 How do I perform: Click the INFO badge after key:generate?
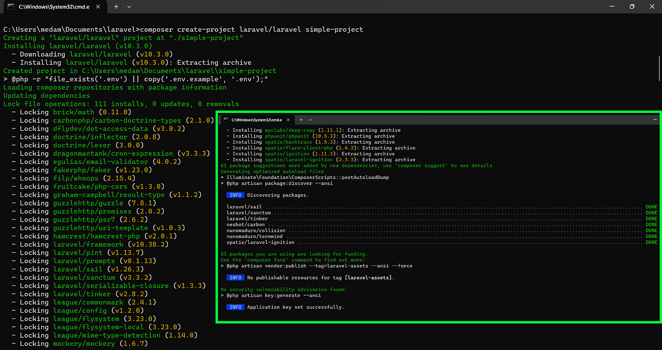tap(235, 307)
